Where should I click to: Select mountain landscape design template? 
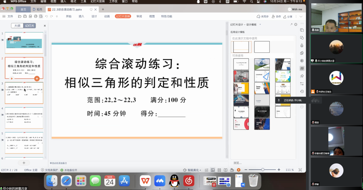point(262,64)
